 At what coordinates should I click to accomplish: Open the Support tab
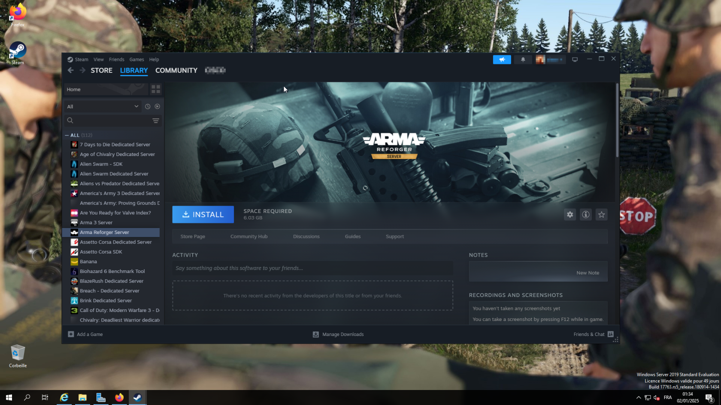[x=395, y=237]
